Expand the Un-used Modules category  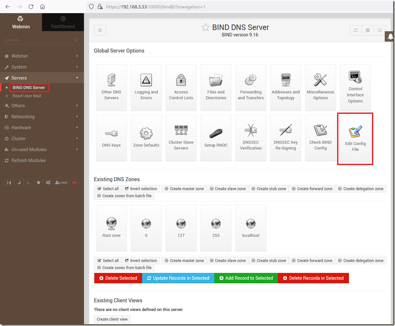(42, 150)
